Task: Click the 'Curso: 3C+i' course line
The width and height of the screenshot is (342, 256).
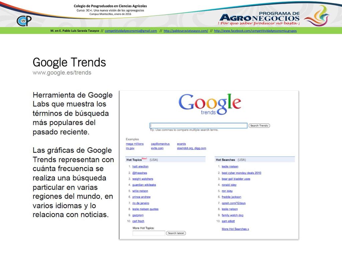Action: [110, 10]
